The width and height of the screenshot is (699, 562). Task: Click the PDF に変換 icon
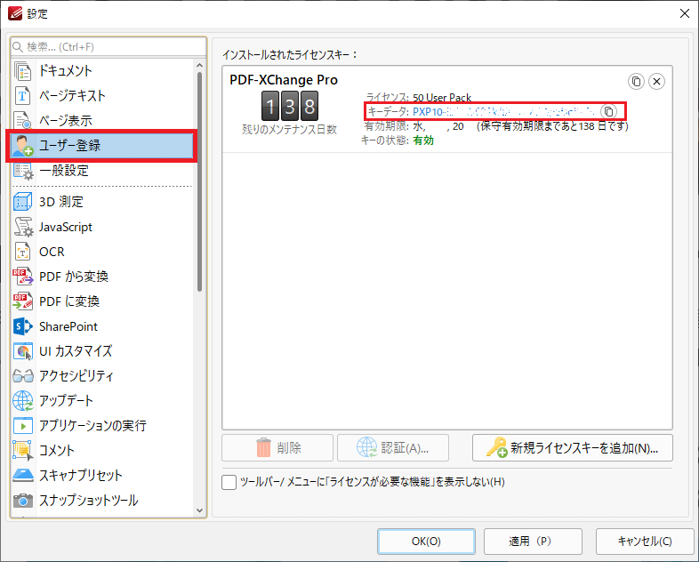coord(23,301)
